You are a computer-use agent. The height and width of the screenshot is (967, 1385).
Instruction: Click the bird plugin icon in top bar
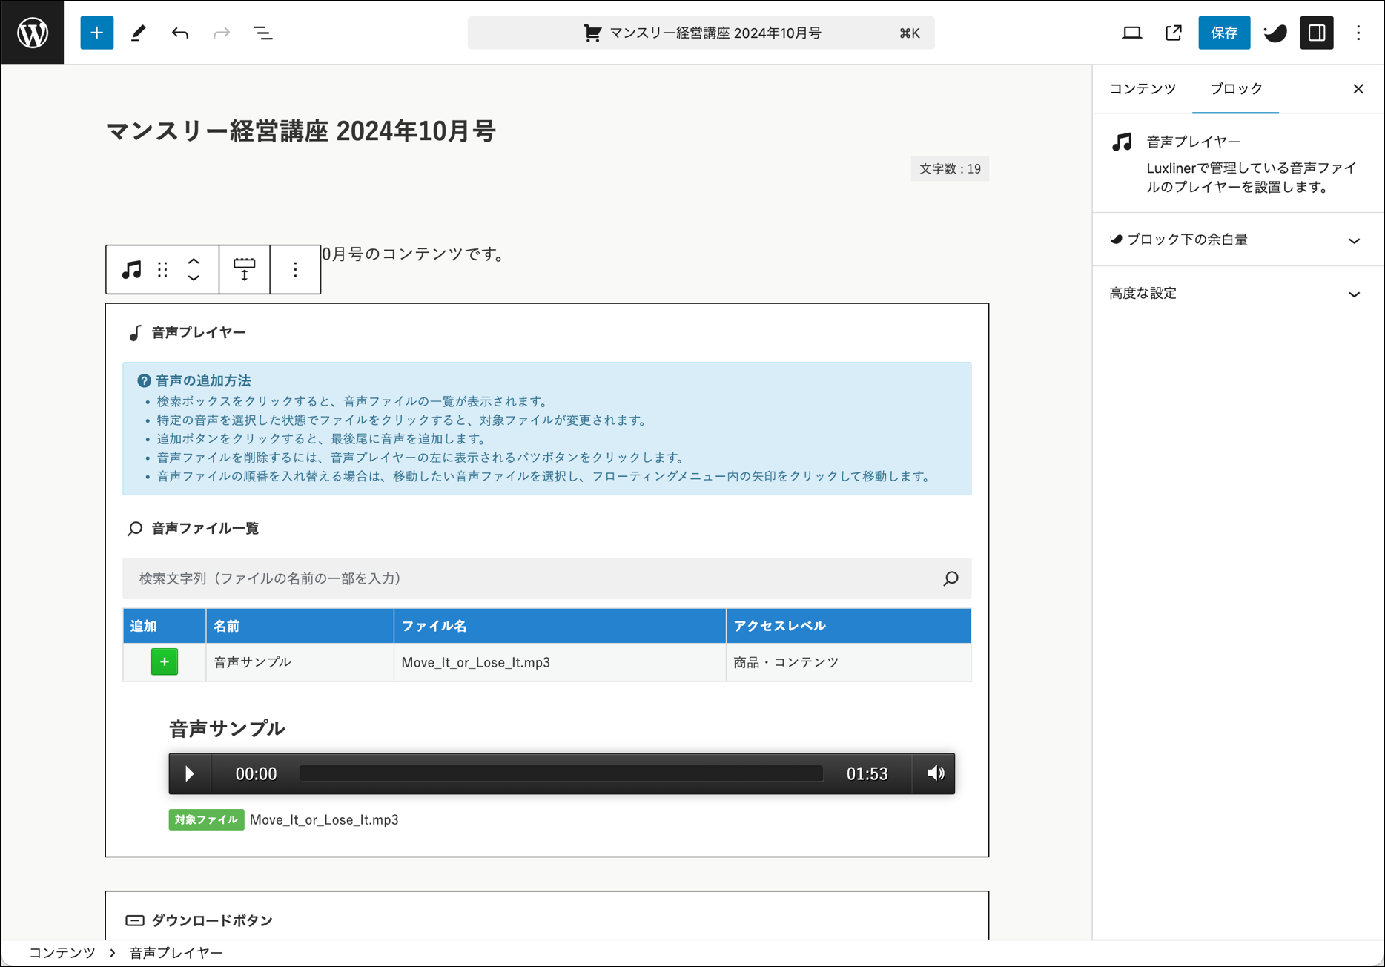coord(1275,33)
